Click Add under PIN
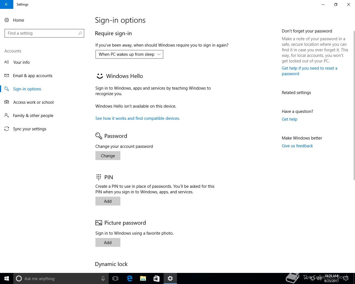This screenshot has width=355, height=284. coord(108,201)
